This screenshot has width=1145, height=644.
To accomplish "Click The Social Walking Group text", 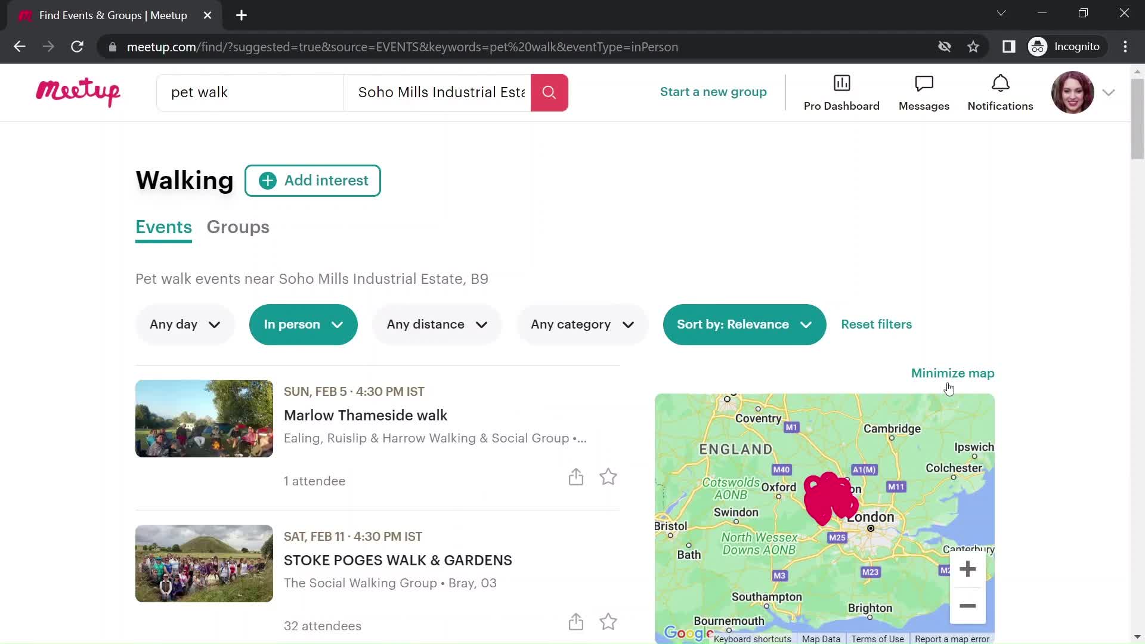I will click(x=360, y=583).
